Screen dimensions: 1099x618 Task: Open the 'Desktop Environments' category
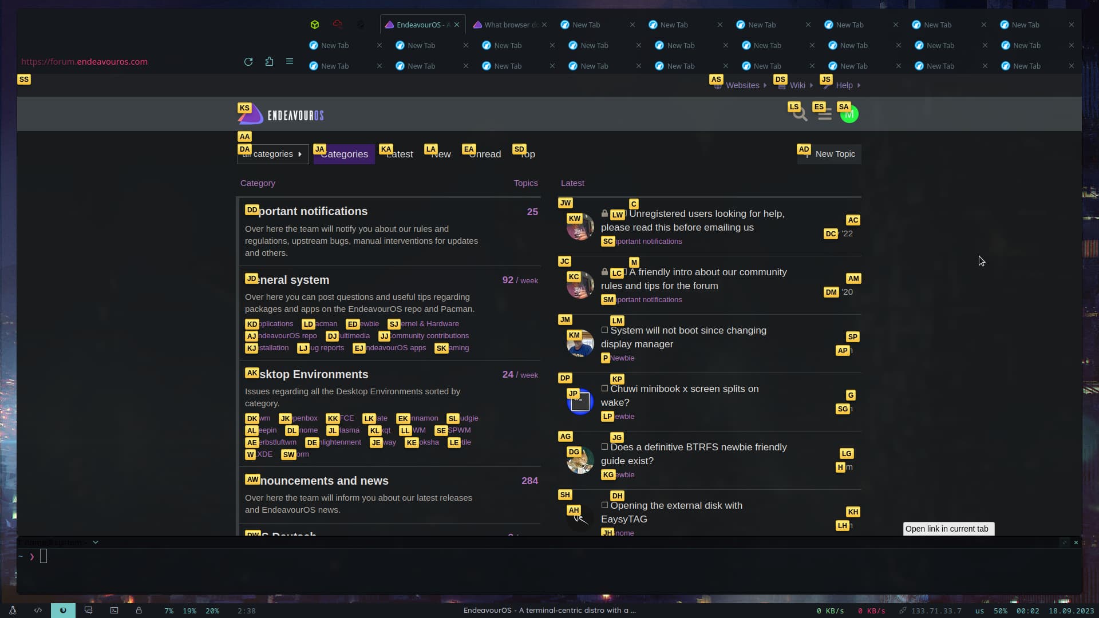point(307,374)
